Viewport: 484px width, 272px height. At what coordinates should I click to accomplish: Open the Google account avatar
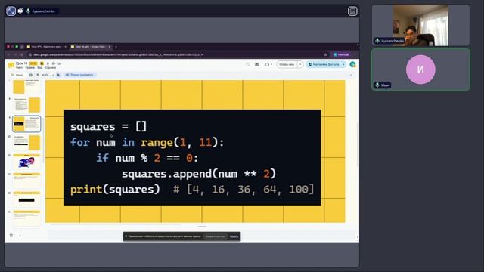point(352,64)
